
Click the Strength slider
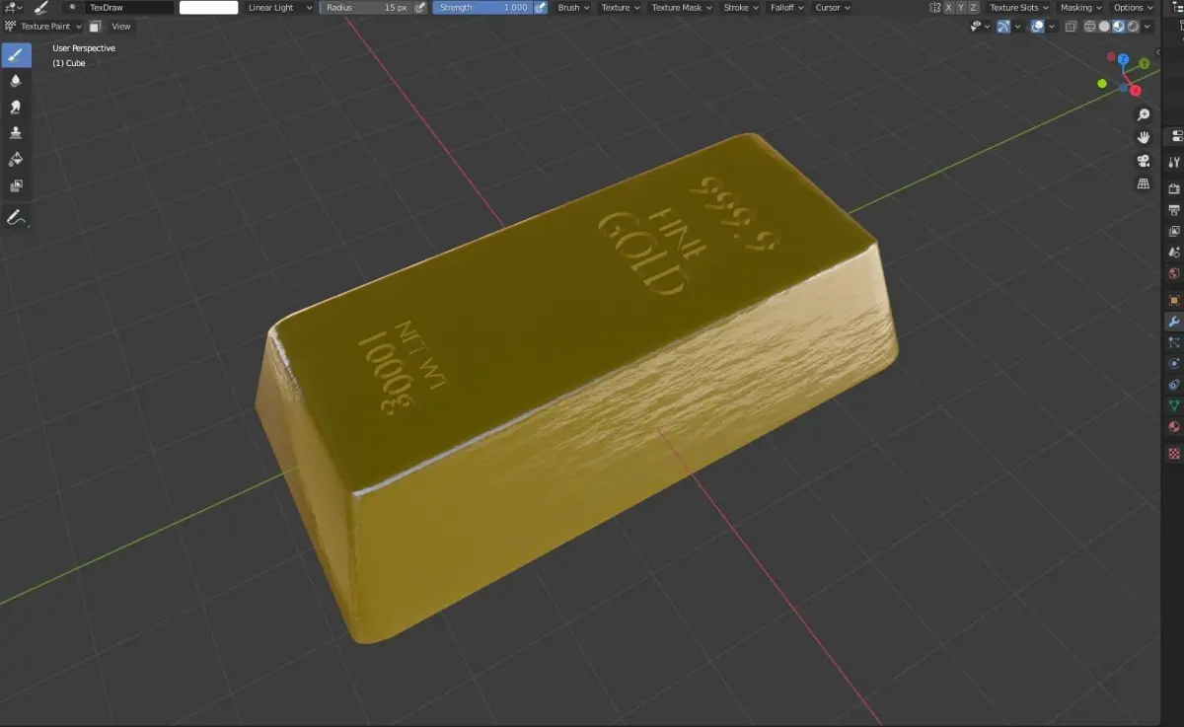pos(482,7)
